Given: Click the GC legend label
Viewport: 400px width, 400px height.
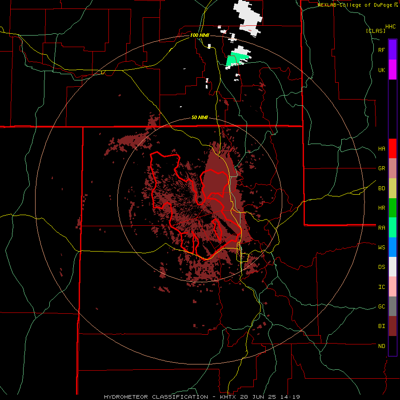Looking at the screenshot, I should 381,307.
